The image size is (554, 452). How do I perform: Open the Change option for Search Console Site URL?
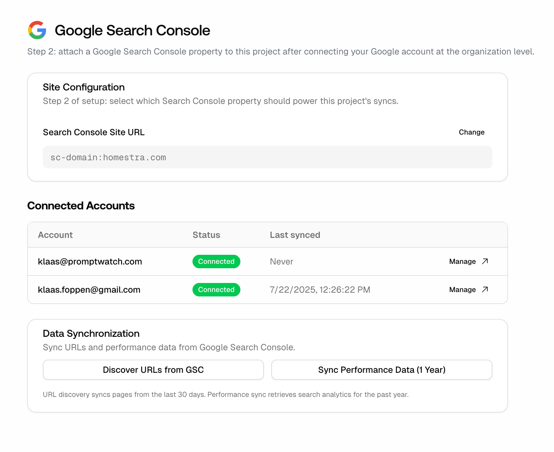(471, 132)
